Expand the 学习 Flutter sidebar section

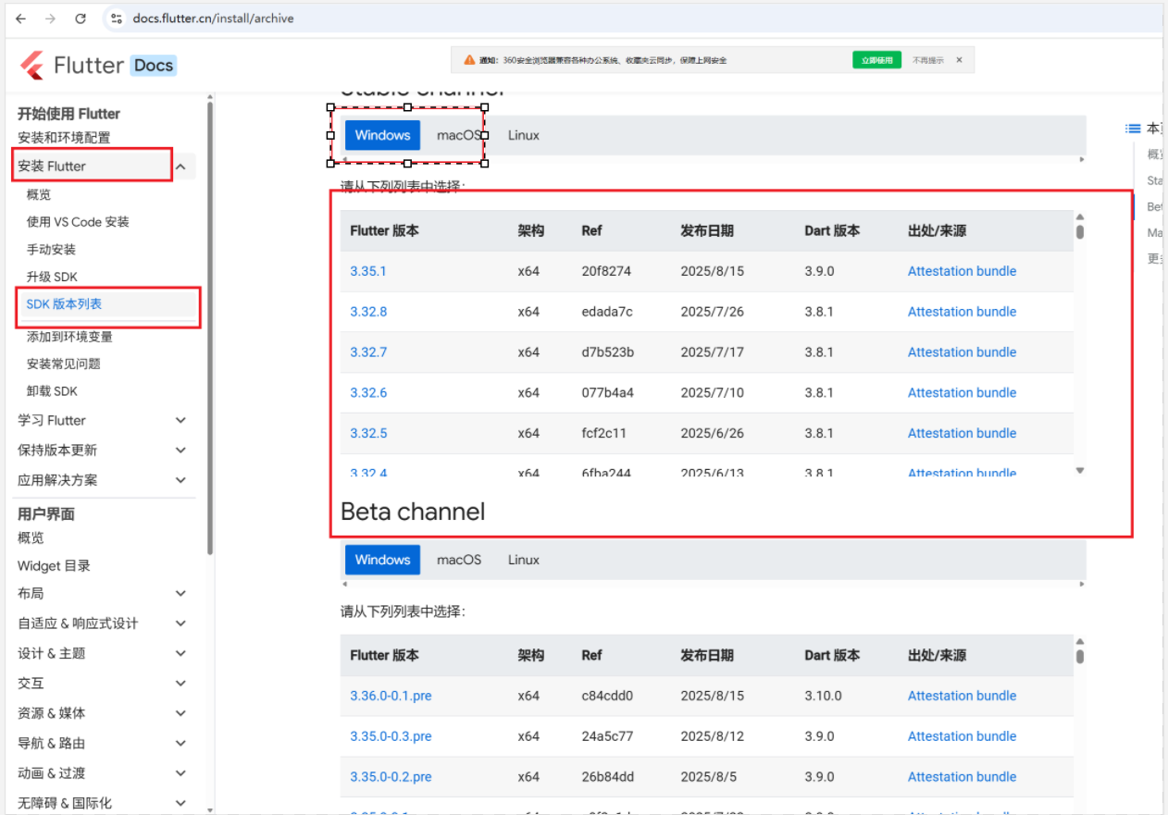coord(180,420)
